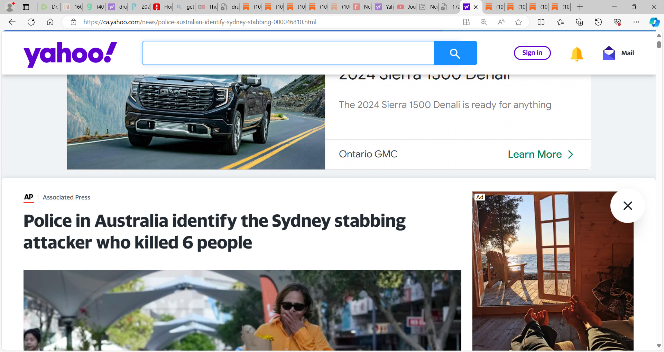The height and width of the screenshot is (352, 664).
Task: Click the Sign in button
Action: pyautogui.click(x=532, y=53)
